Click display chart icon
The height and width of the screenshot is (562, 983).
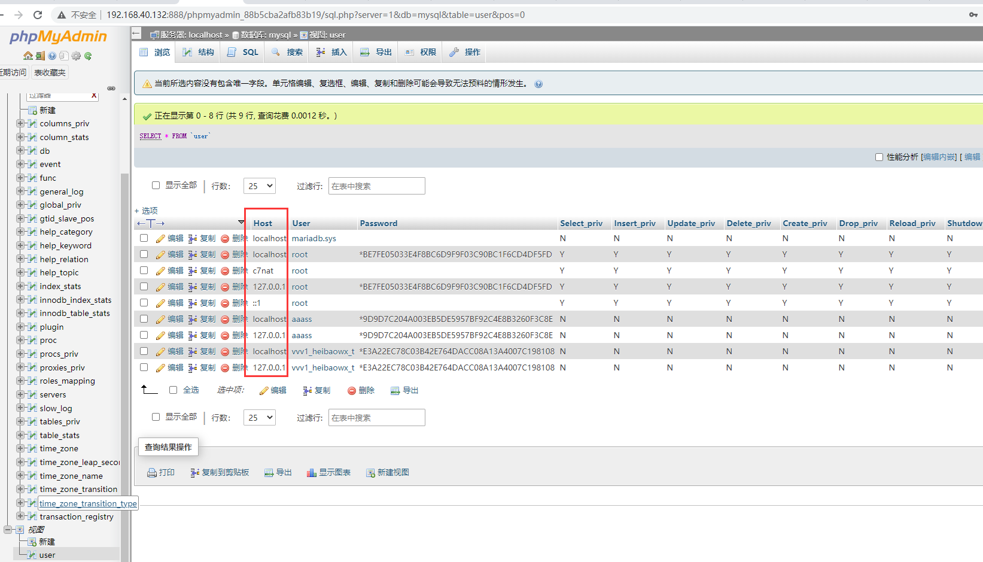[312, 473]
